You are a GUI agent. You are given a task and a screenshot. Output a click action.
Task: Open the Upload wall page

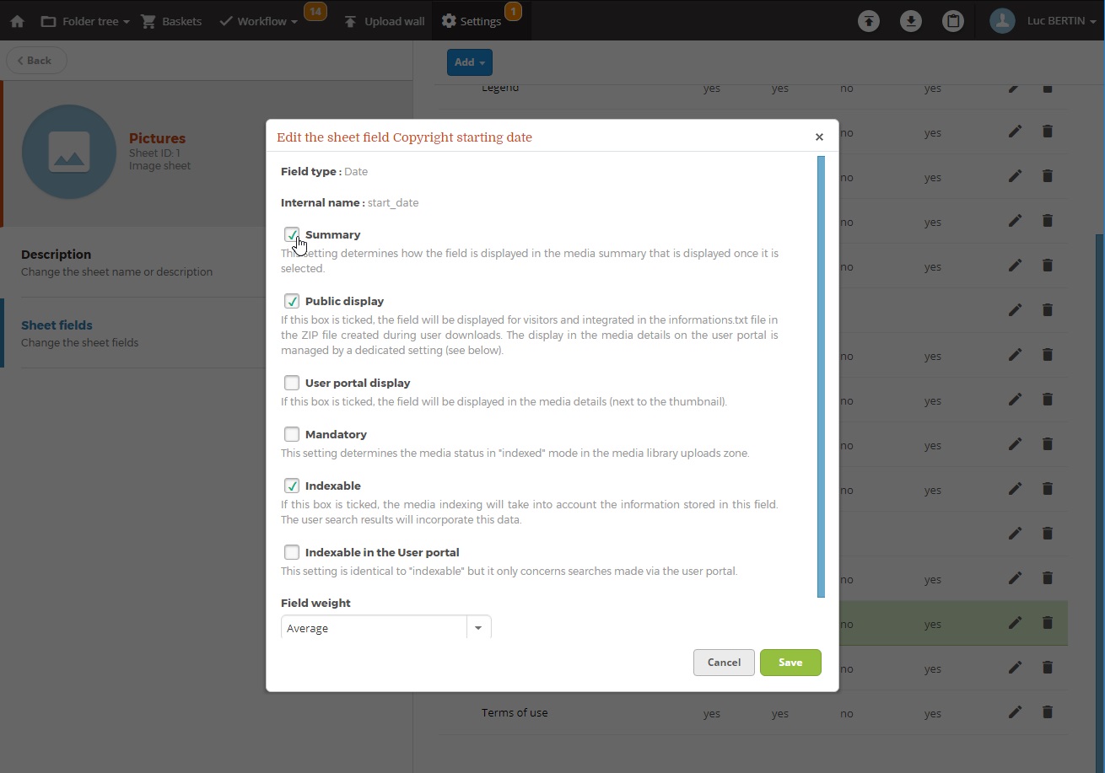pyautogui.click(x=385, y=21)
